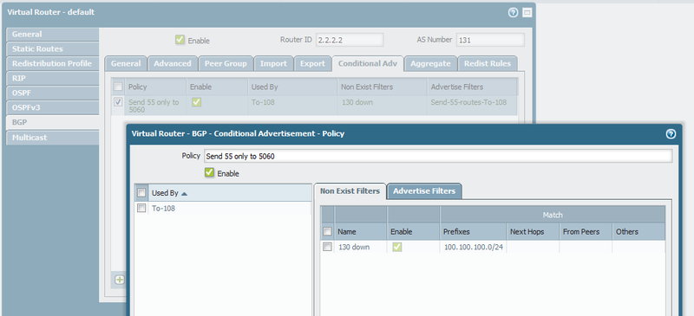This screenshot has height=316, width=694.
Task: Toggle the BGP Enable checkbox
Action: [x=180, y=40]
